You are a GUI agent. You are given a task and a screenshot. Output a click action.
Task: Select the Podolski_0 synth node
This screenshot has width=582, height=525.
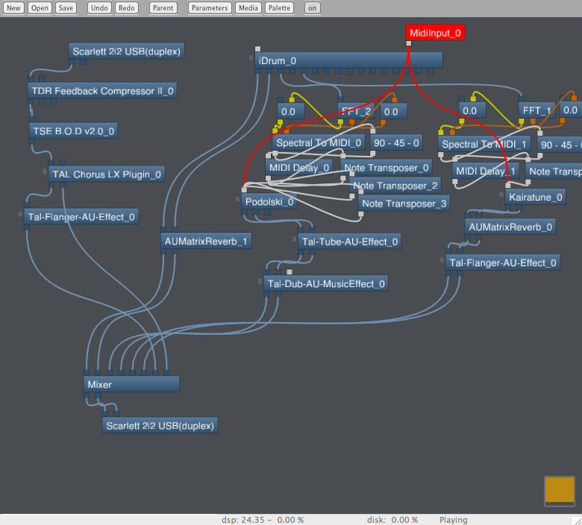(270, 201)
